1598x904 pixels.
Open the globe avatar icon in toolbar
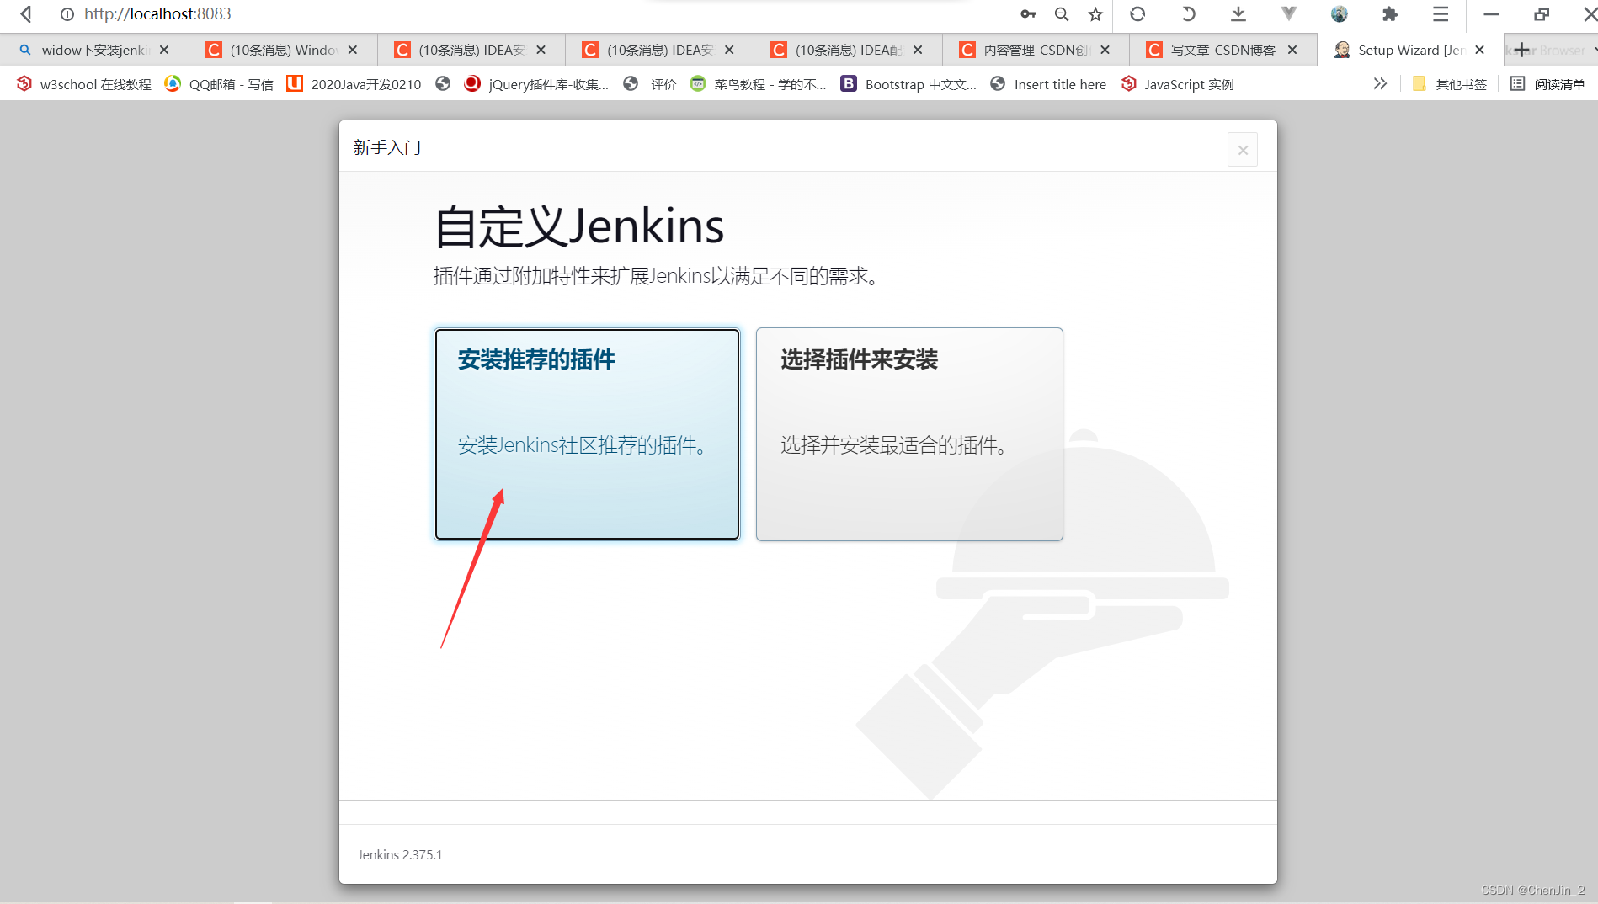pyautogui.click(x=1340, y=14)
